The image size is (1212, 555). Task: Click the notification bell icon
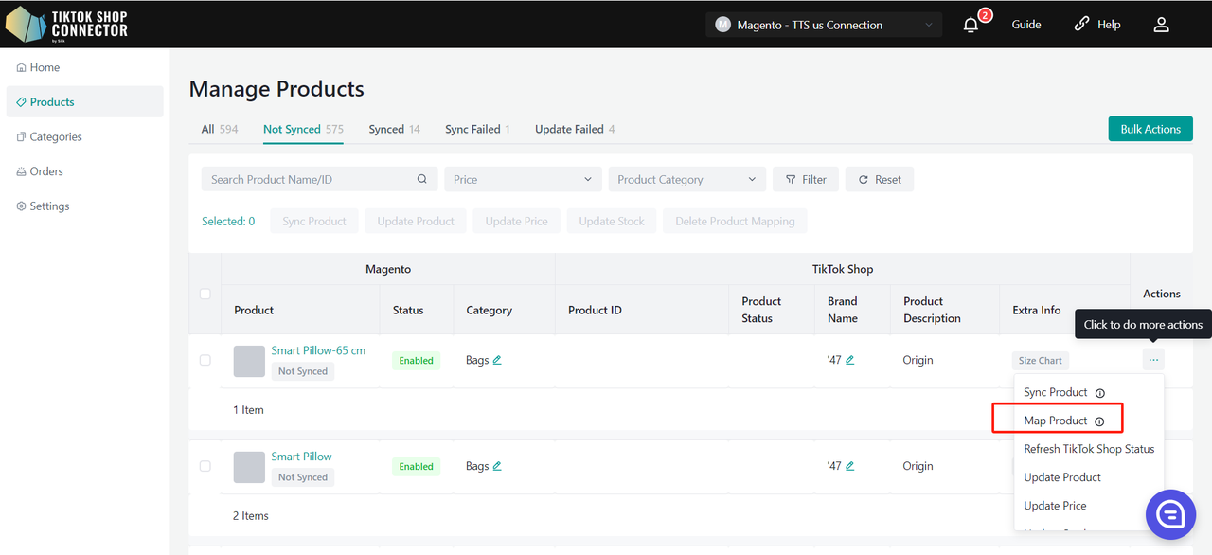tap(971, 26)
